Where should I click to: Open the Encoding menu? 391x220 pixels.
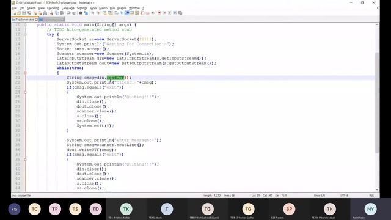[x=53, y=8]
